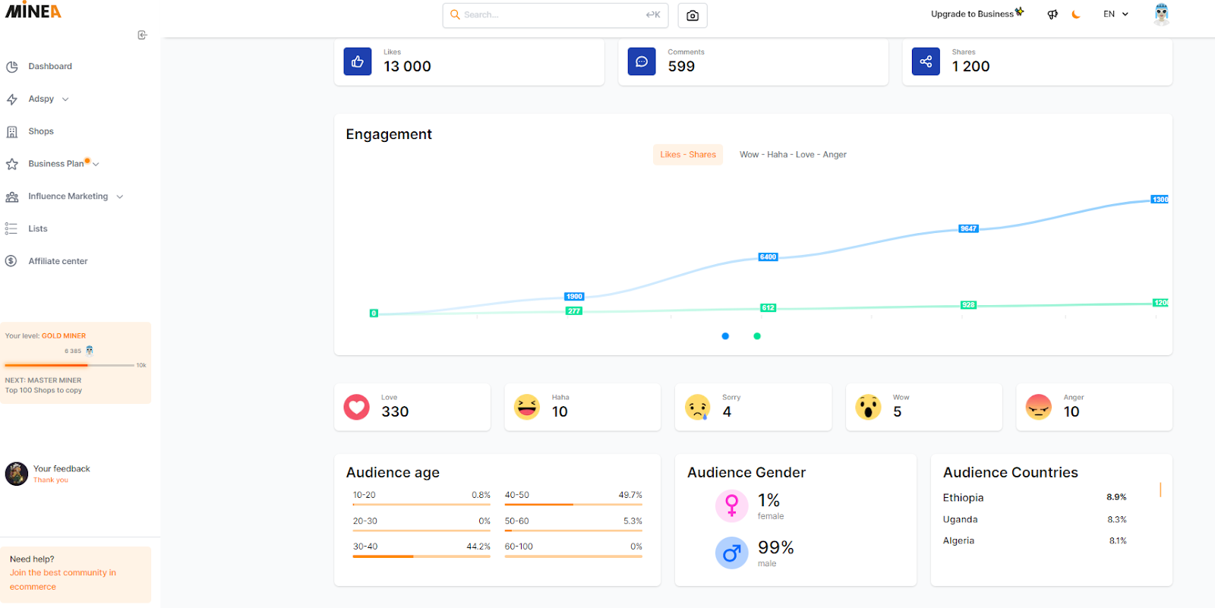Click the 10-20 age range row
This screenshot has height=608, width=1215.
421,497
